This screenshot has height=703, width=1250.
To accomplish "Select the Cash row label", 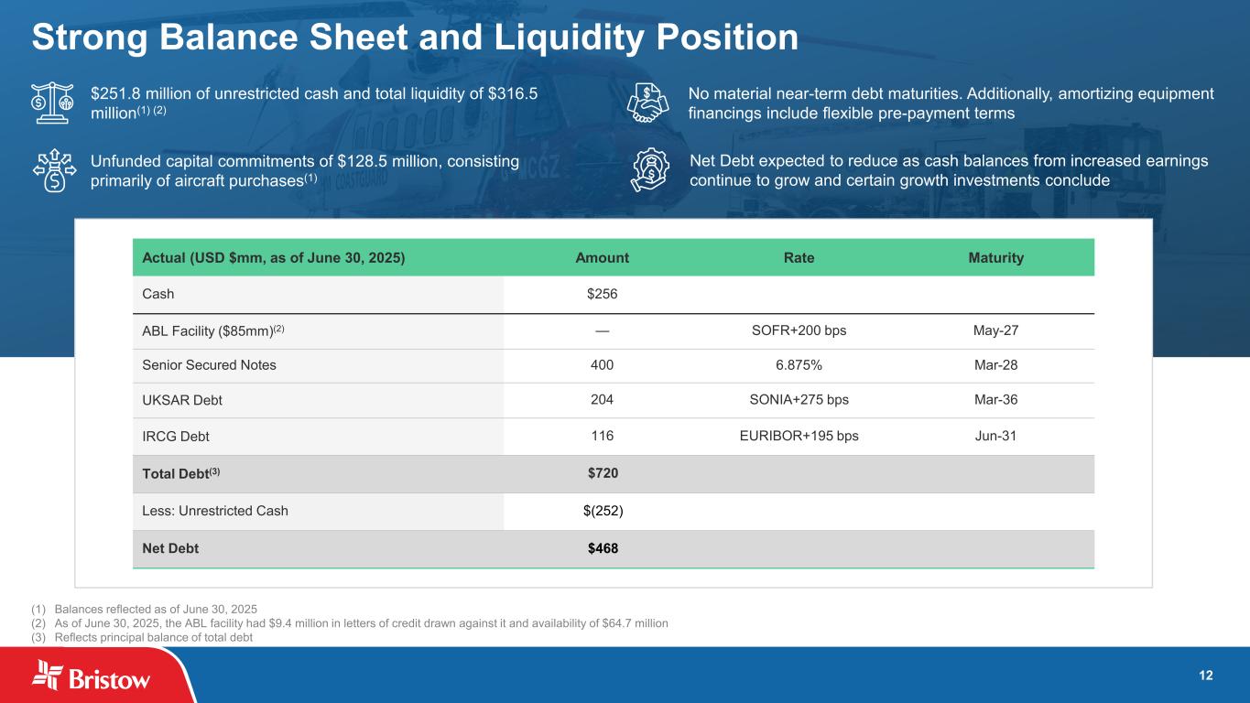I will 158,295.
